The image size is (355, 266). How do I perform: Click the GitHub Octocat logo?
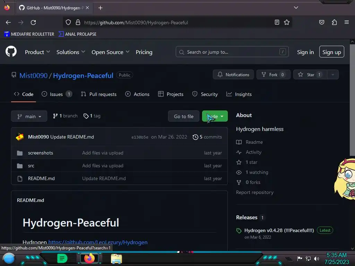point(11,52)
